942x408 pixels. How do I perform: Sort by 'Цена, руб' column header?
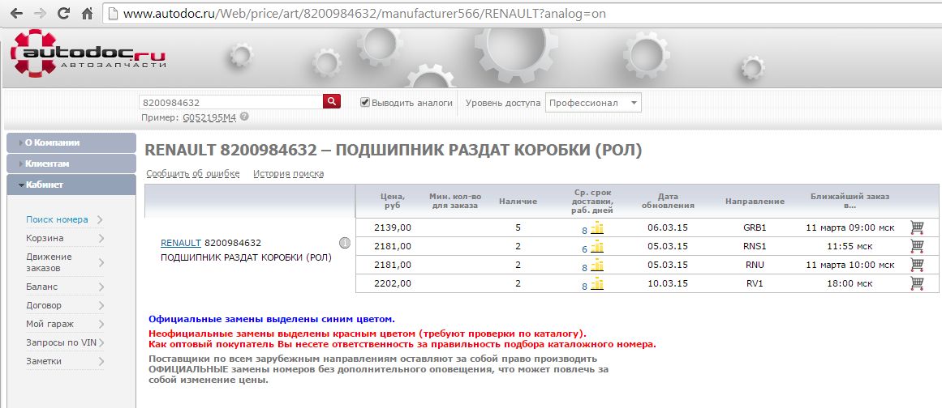click(x=393, y=201)
